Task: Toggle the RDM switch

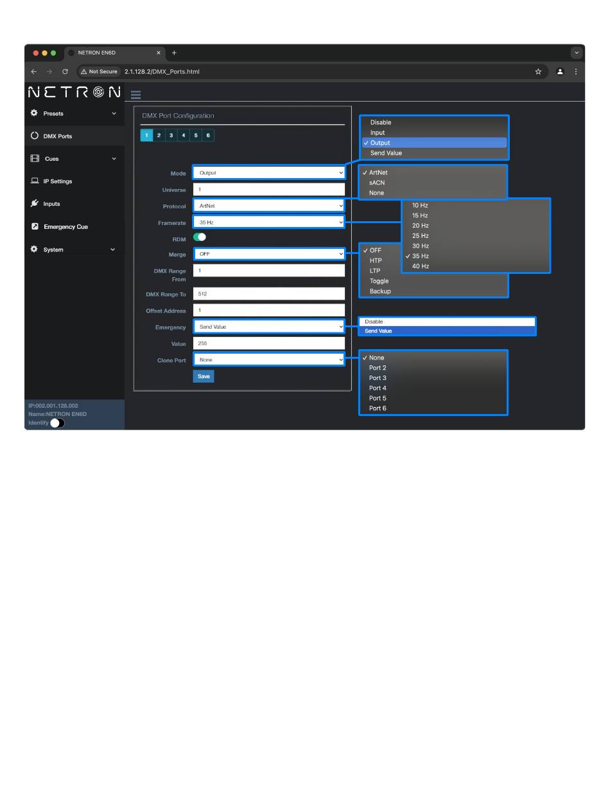Action: [x=200, y=237]
